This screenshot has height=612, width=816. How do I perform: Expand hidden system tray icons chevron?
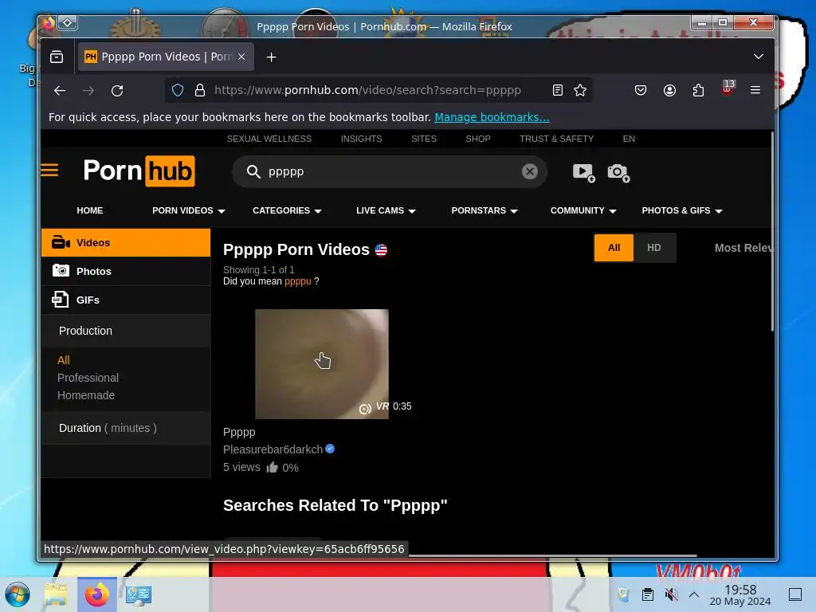(694, 594)
